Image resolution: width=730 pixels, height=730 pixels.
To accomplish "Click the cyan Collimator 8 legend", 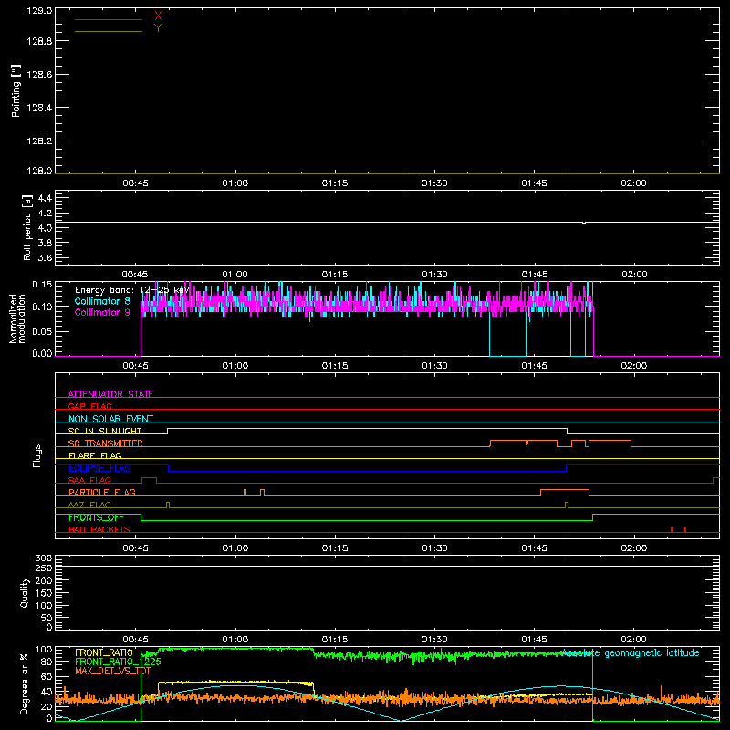I will 102,301.
